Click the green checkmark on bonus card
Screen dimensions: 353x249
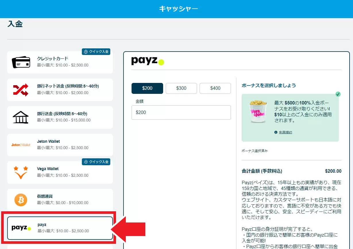pyautogui.click(x=338, y=94)
